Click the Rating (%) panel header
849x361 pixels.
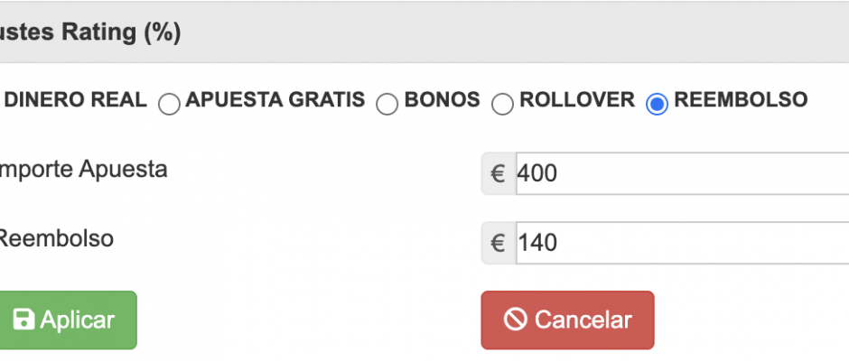click(x=90, y=32)
